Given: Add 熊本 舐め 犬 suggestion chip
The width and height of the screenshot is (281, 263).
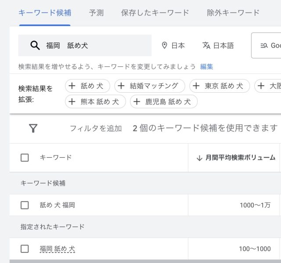Looking at the screenshot, I should tap(95, 102).
